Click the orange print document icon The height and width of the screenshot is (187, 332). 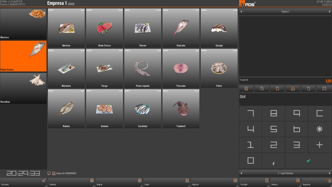pyautogui.click(x=293, y=89)
